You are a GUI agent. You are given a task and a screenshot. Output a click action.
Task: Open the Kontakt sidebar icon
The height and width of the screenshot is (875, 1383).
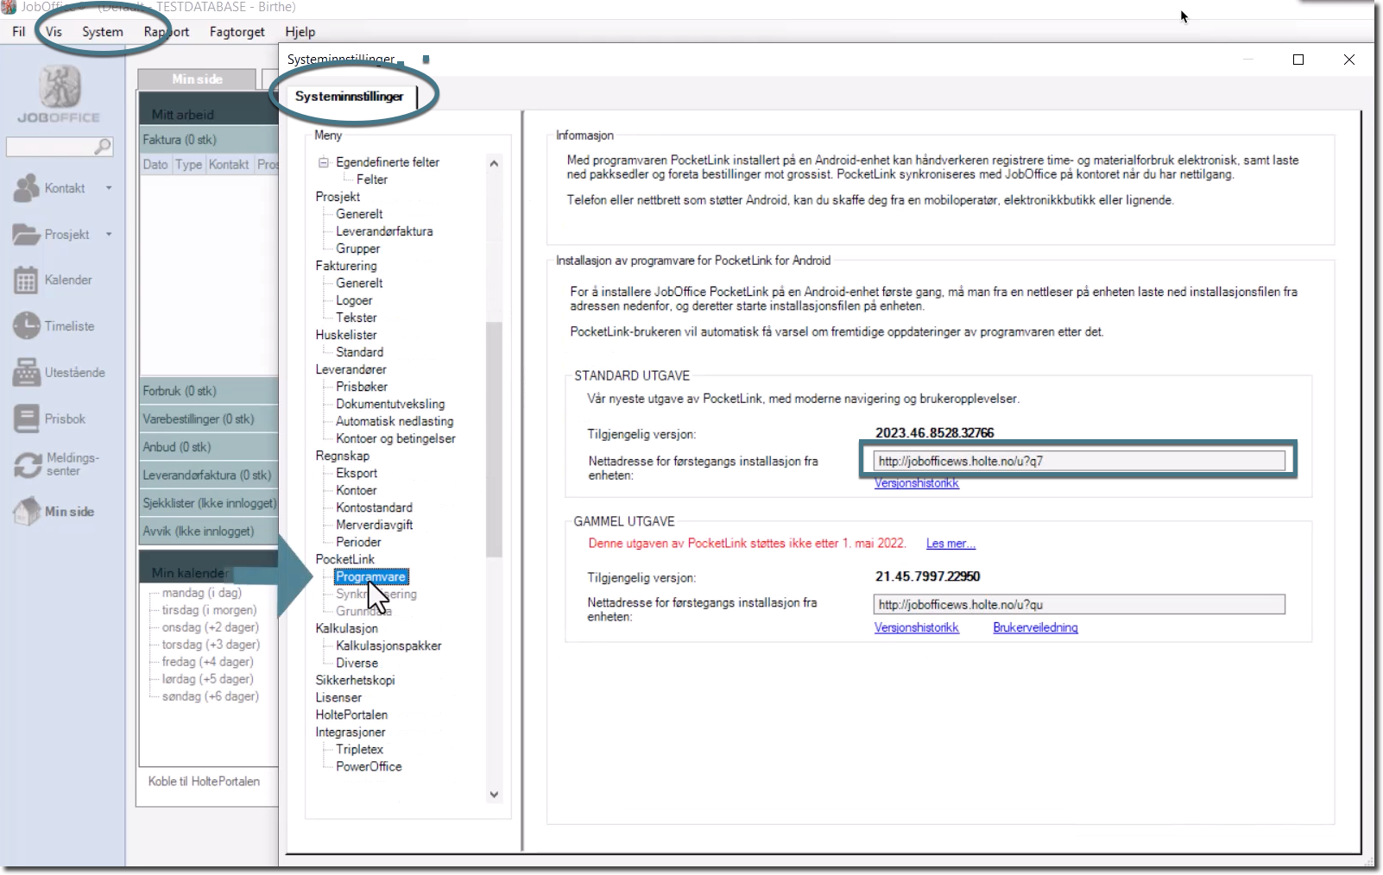27,188
